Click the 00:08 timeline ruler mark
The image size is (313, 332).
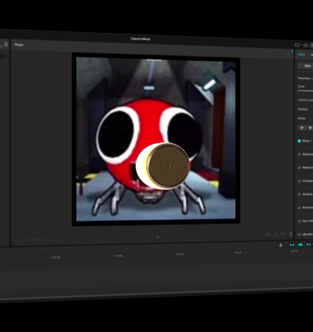pyautogui.click(x=180, y=254)
